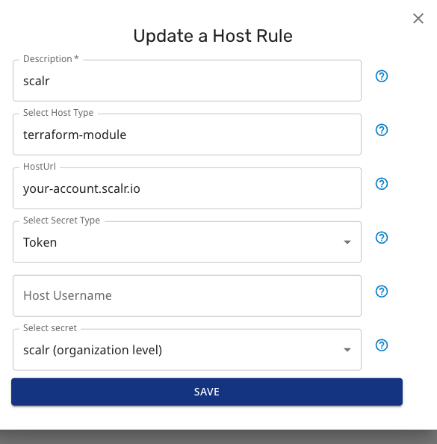The height and width of the screenshot is (444, 437).
Task: Click the gray backdrop below the dialog
Action: (218, 437)
